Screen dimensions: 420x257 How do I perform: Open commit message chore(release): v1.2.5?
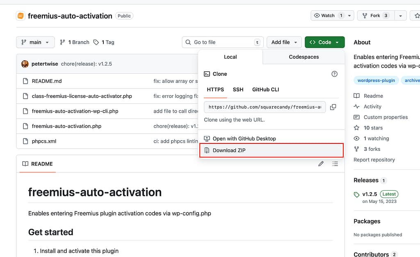[x=87, y=64]
